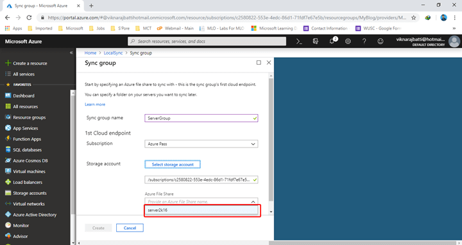Viewport: 462px width, 245px height.
Task: Click Create a resource plus icon
Action: [x=8, y=63]
